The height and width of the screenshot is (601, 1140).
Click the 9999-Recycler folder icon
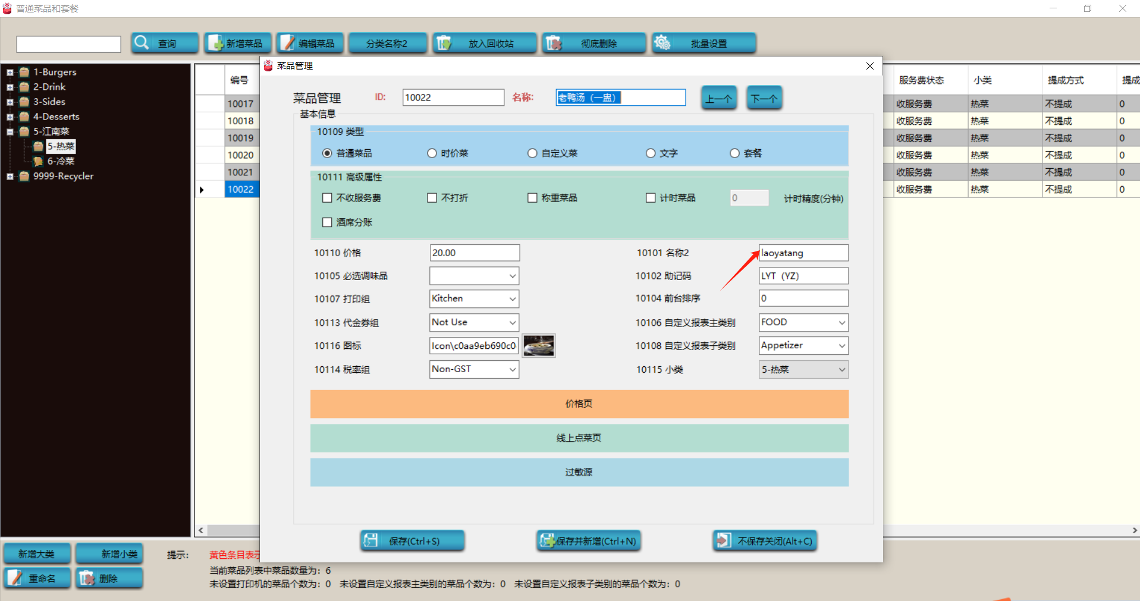coord(24,176)
